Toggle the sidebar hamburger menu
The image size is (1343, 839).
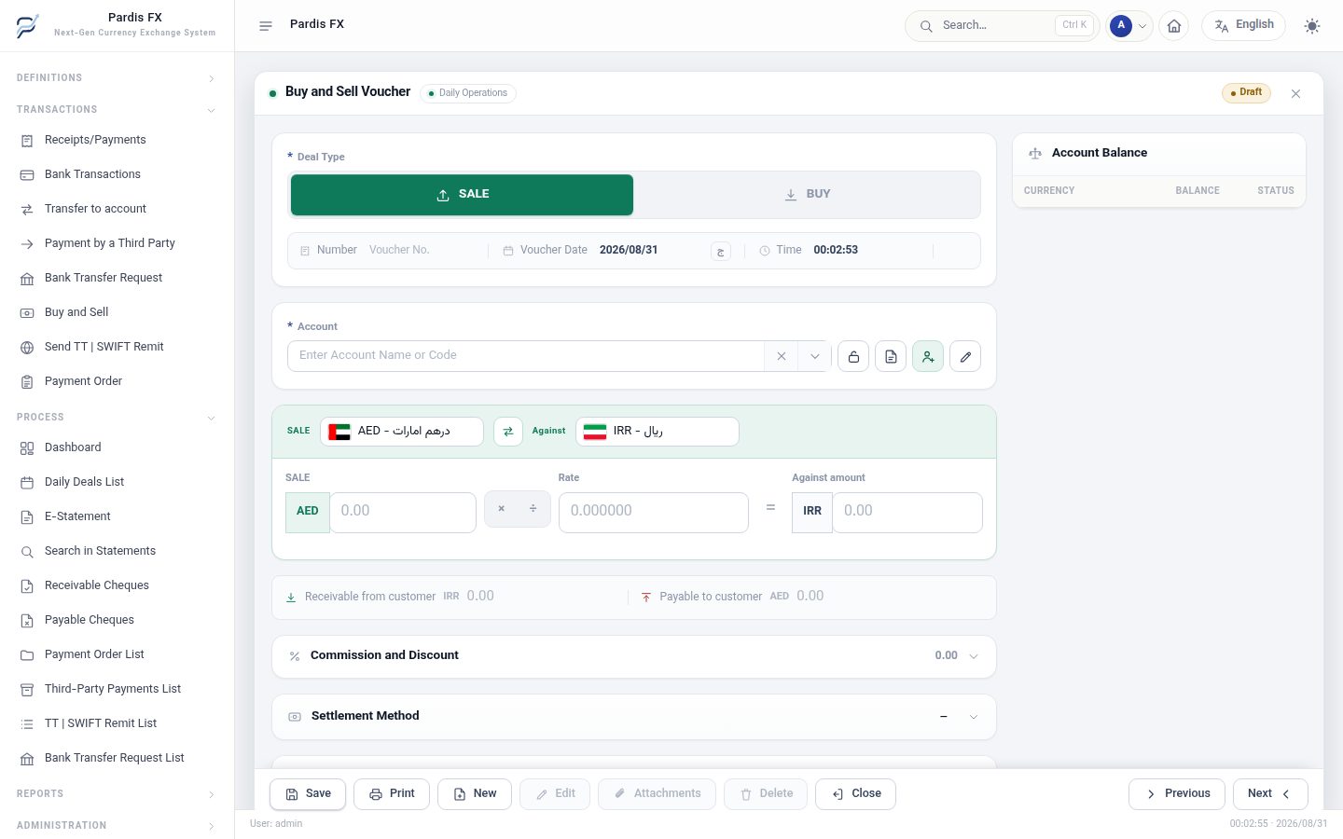266,26
